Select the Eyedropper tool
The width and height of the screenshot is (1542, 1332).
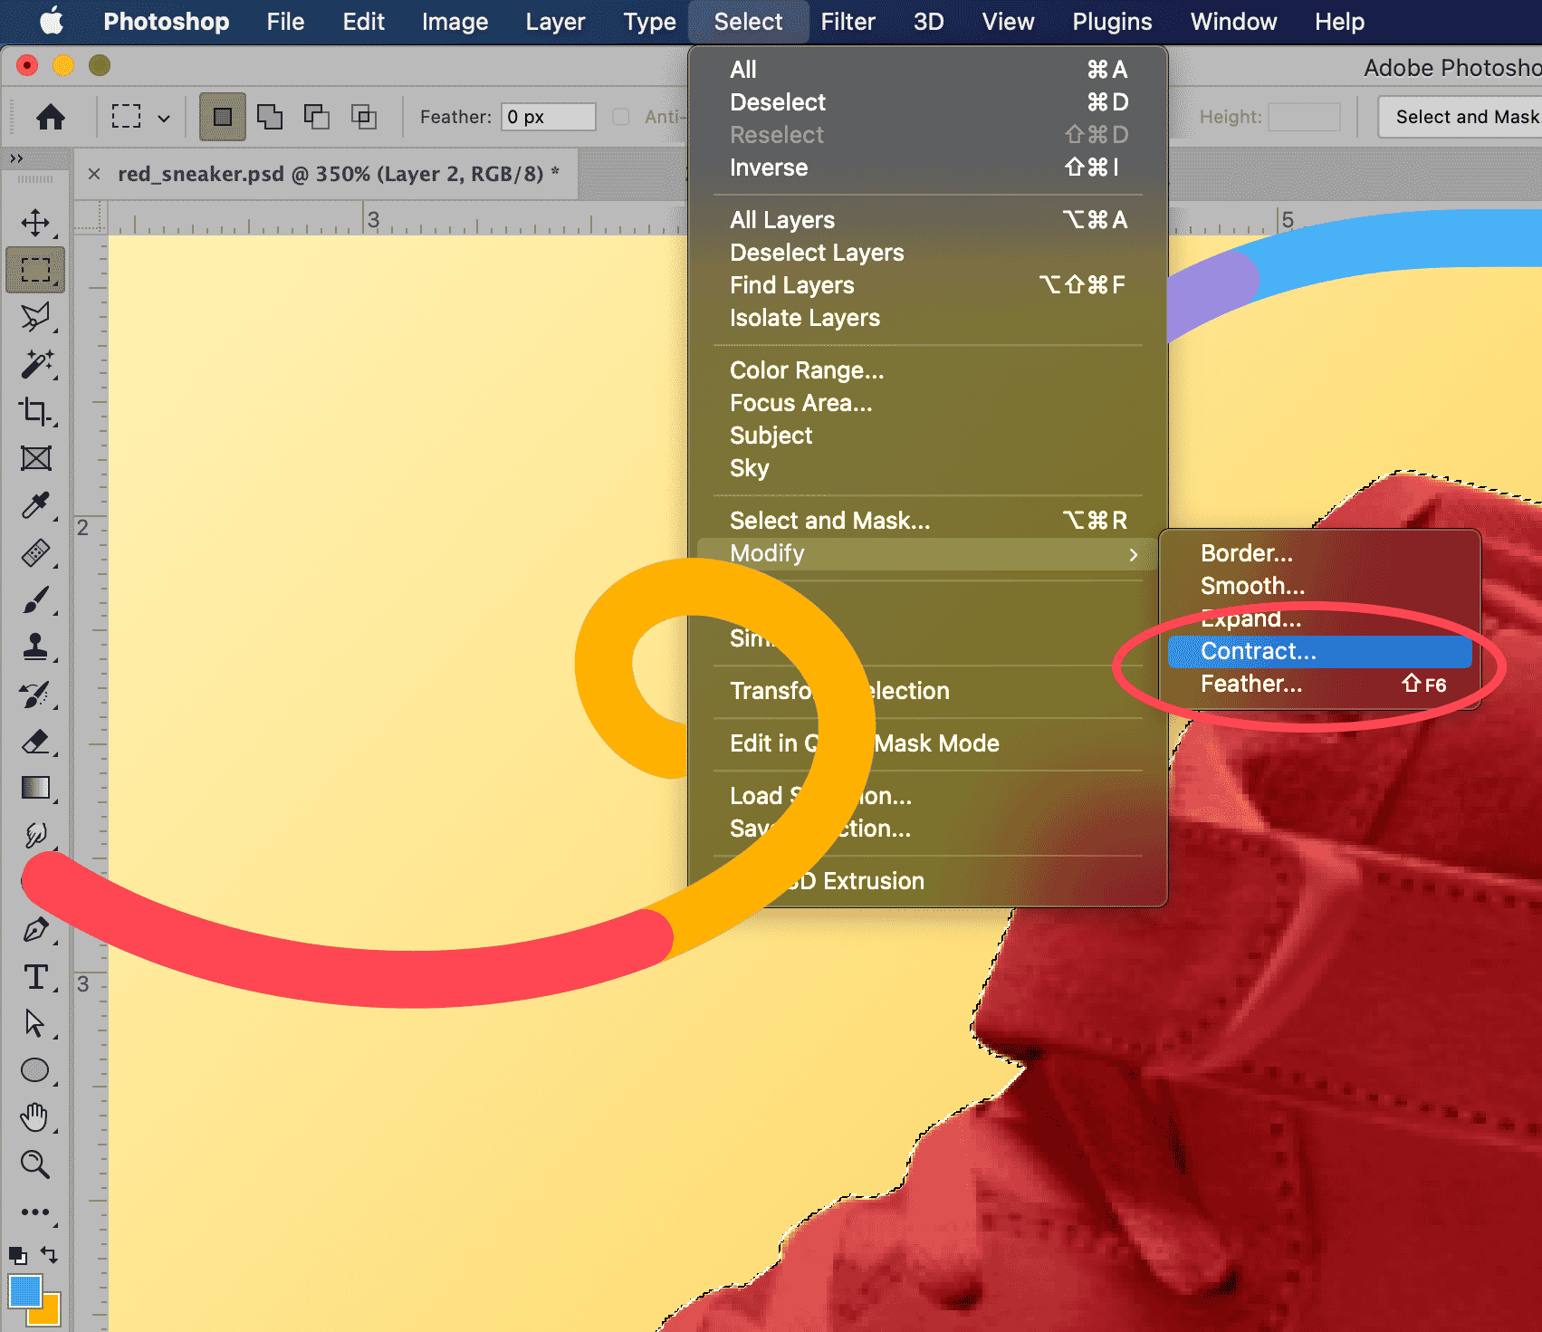click(x=35, y=505)
